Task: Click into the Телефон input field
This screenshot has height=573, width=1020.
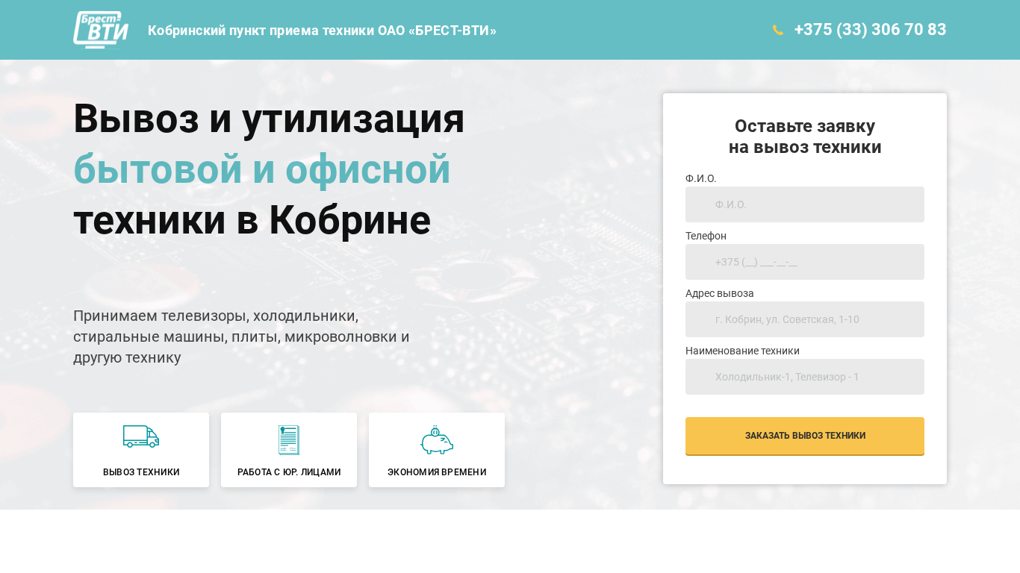Action: [x=805, y=262]
